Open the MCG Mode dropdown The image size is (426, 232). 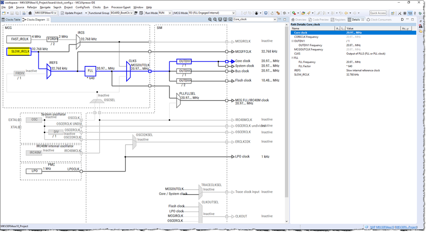212,13
